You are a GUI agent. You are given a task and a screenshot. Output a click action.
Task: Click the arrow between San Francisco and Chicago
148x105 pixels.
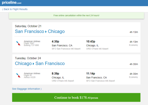click(46, 32)
